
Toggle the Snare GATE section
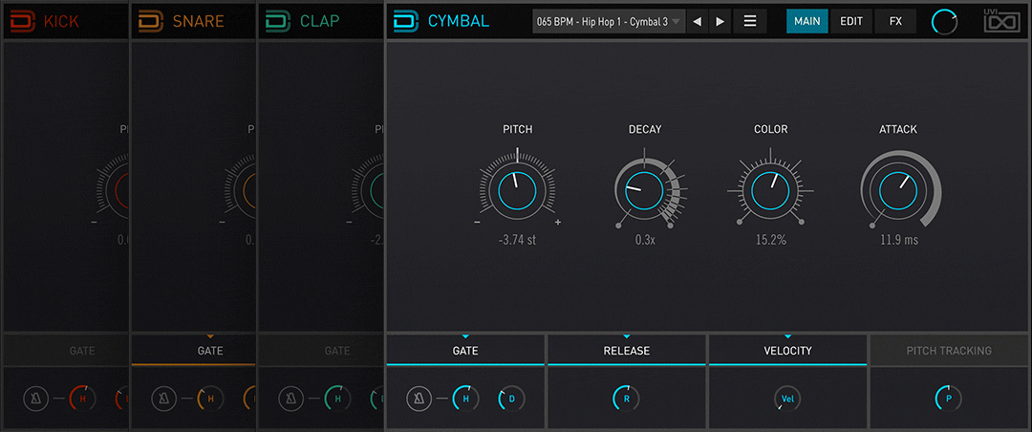point(195,351)
